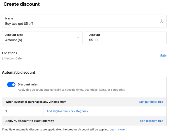Screen dimensions: 171x137
Task: Open the Edit purchase rule link
Action: pyautogui.click(x=151, y=102)
